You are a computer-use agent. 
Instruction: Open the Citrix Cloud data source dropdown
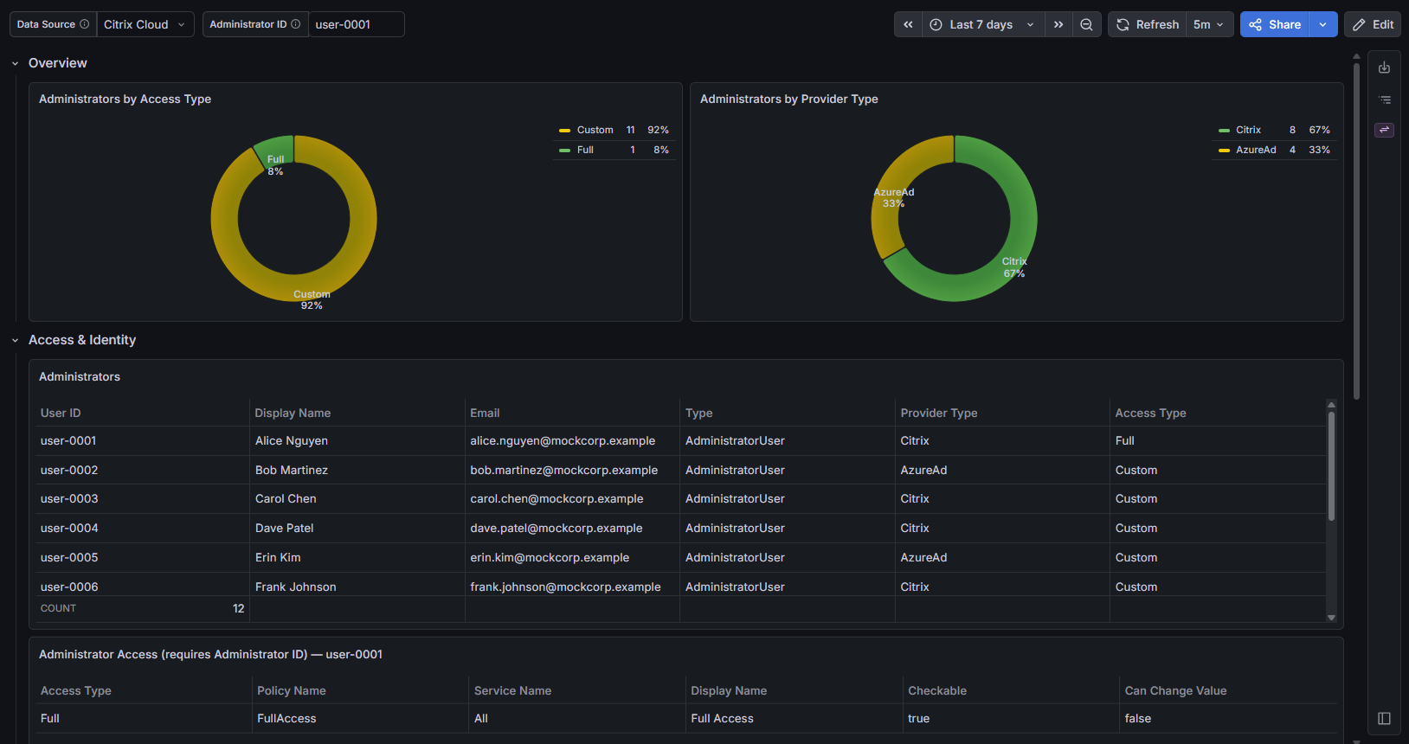click(145, 24)
